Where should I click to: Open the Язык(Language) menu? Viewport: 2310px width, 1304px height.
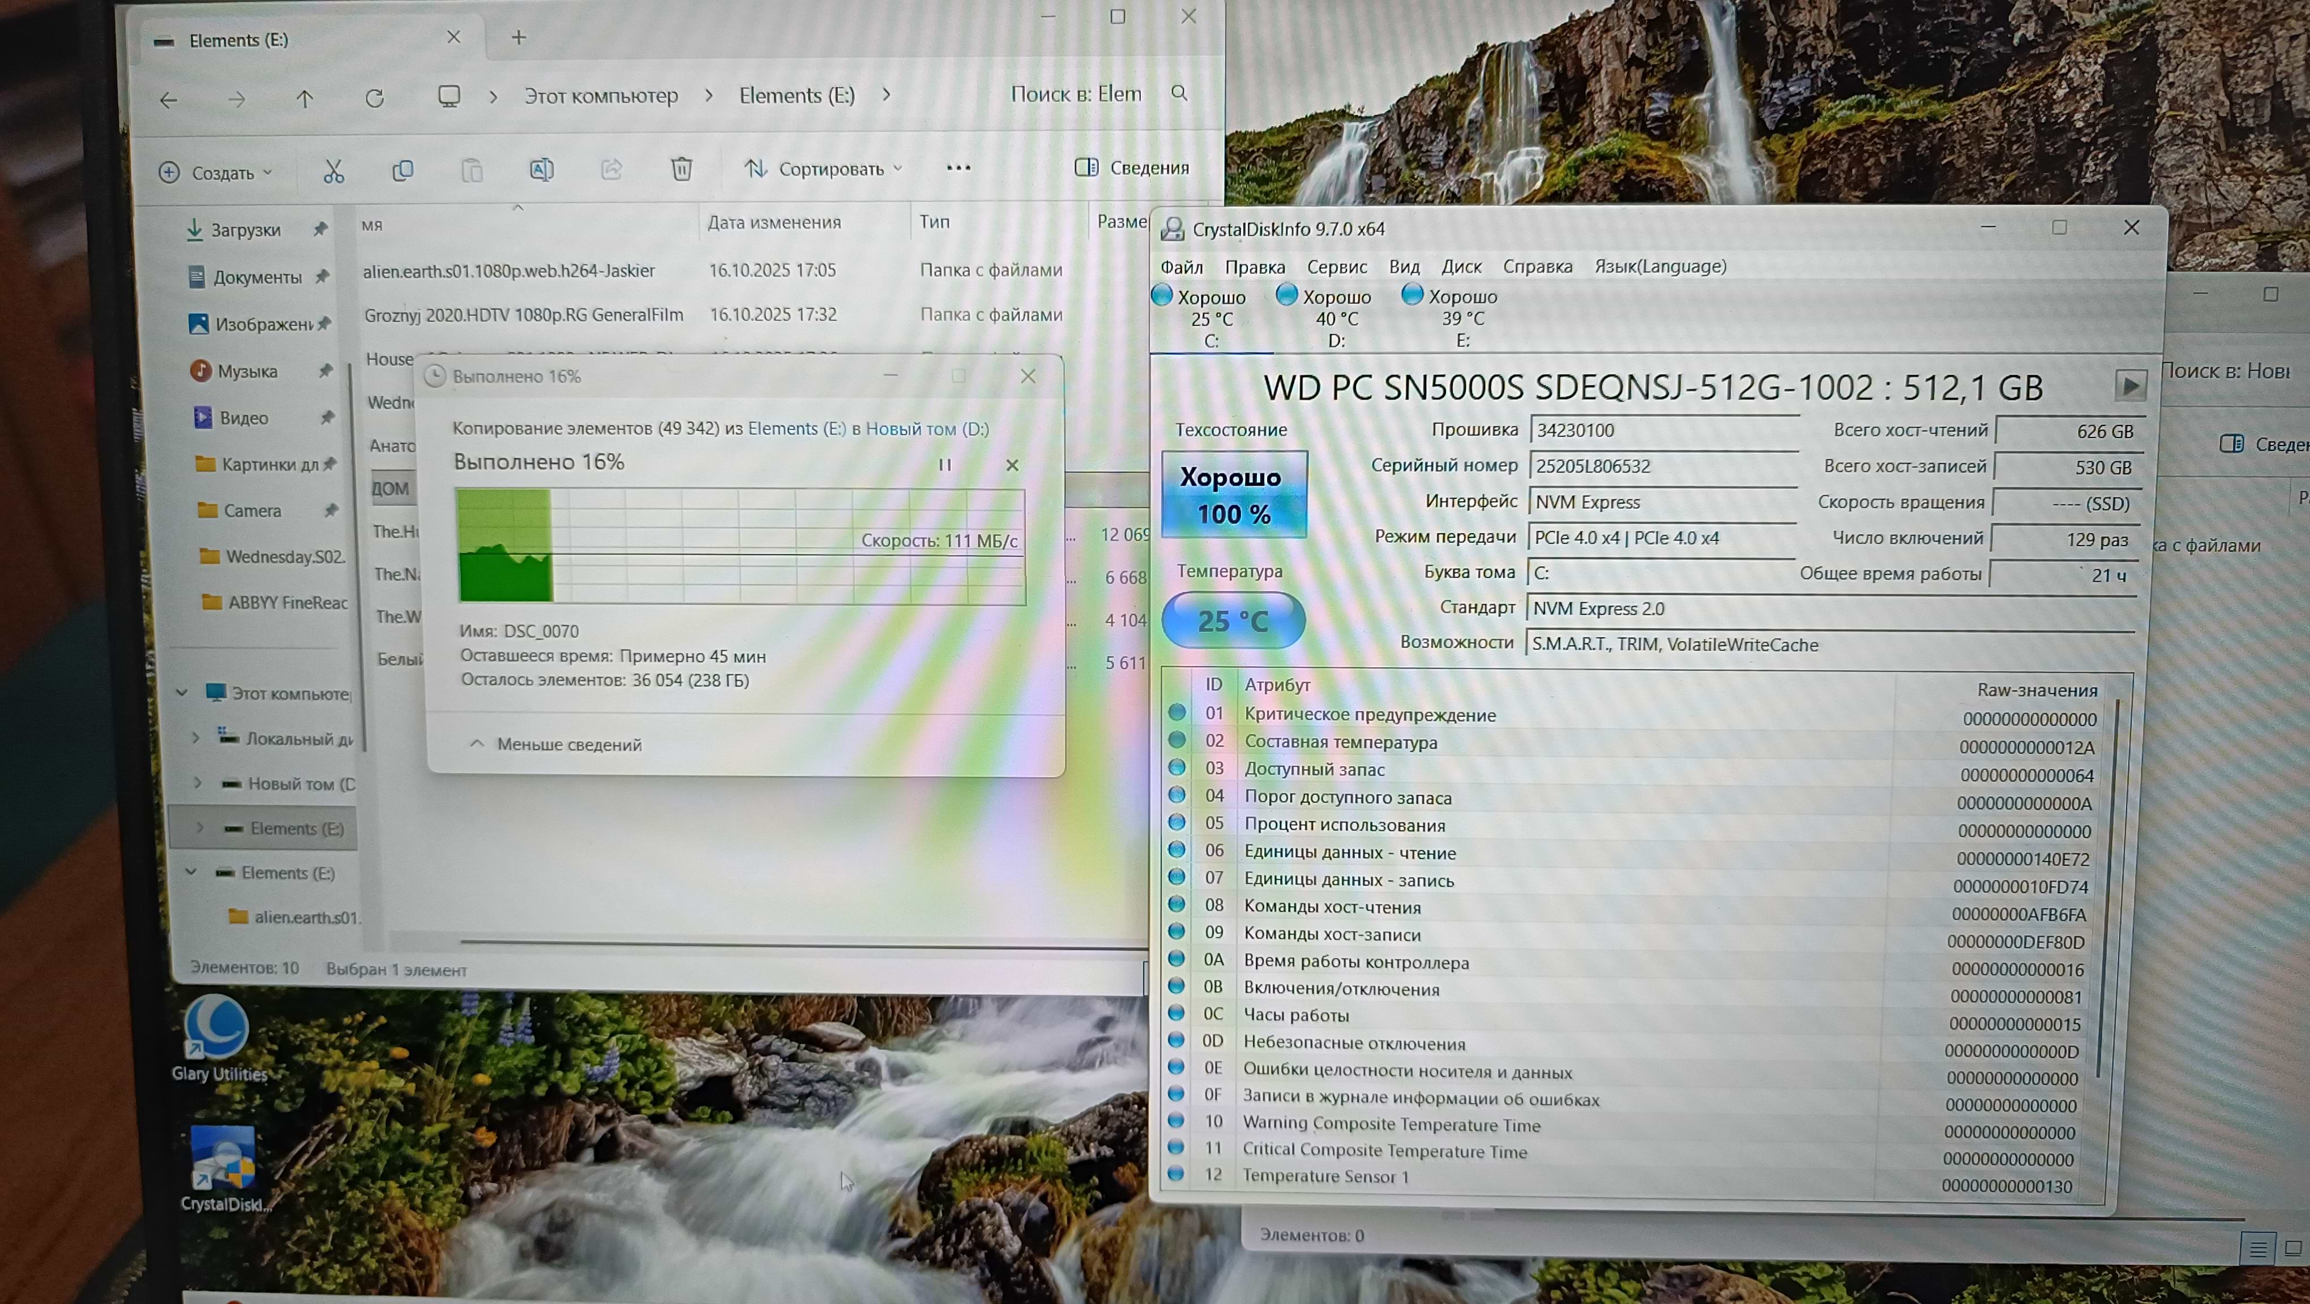point(1660,266)
